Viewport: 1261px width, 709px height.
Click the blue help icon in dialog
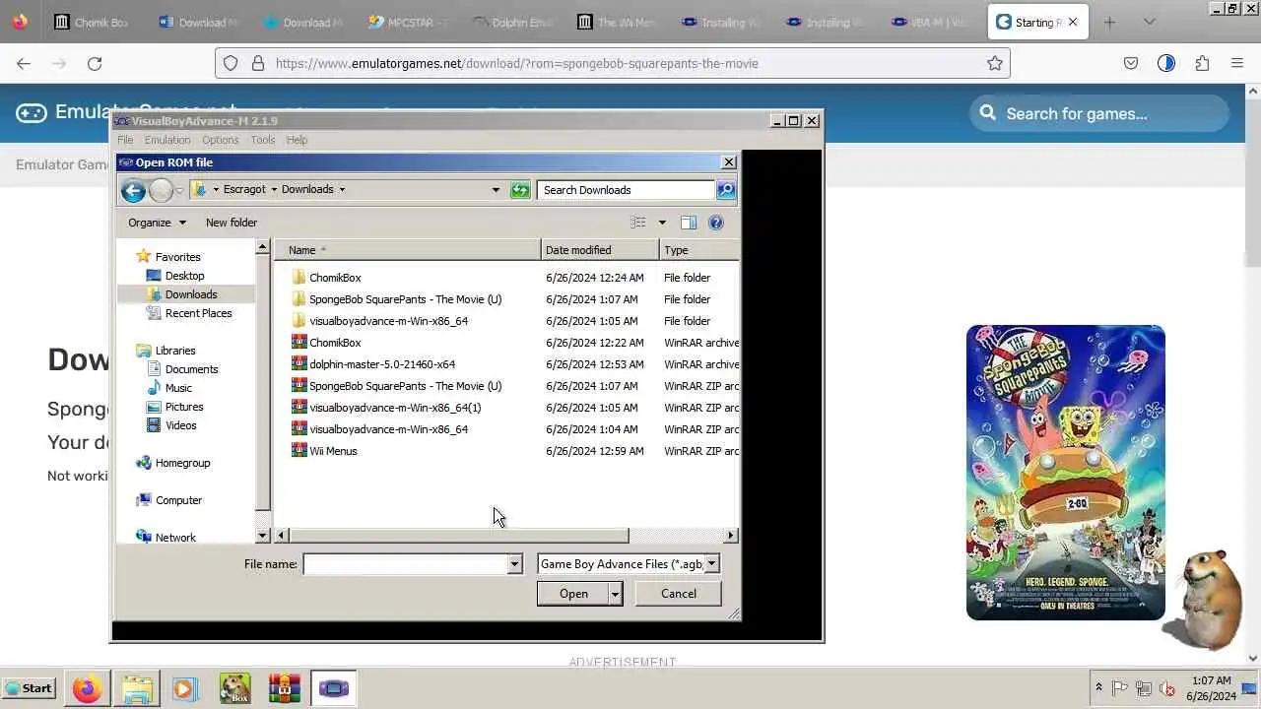716,223
